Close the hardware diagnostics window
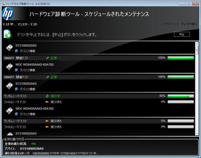 [196, 4]
